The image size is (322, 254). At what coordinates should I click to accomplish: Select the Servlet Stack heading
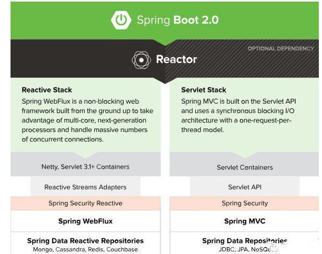(x=204, y=90)
